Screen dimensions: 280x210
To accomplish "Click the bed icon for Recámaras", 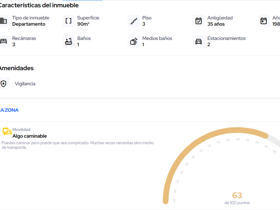I will [x=3, y=42].
